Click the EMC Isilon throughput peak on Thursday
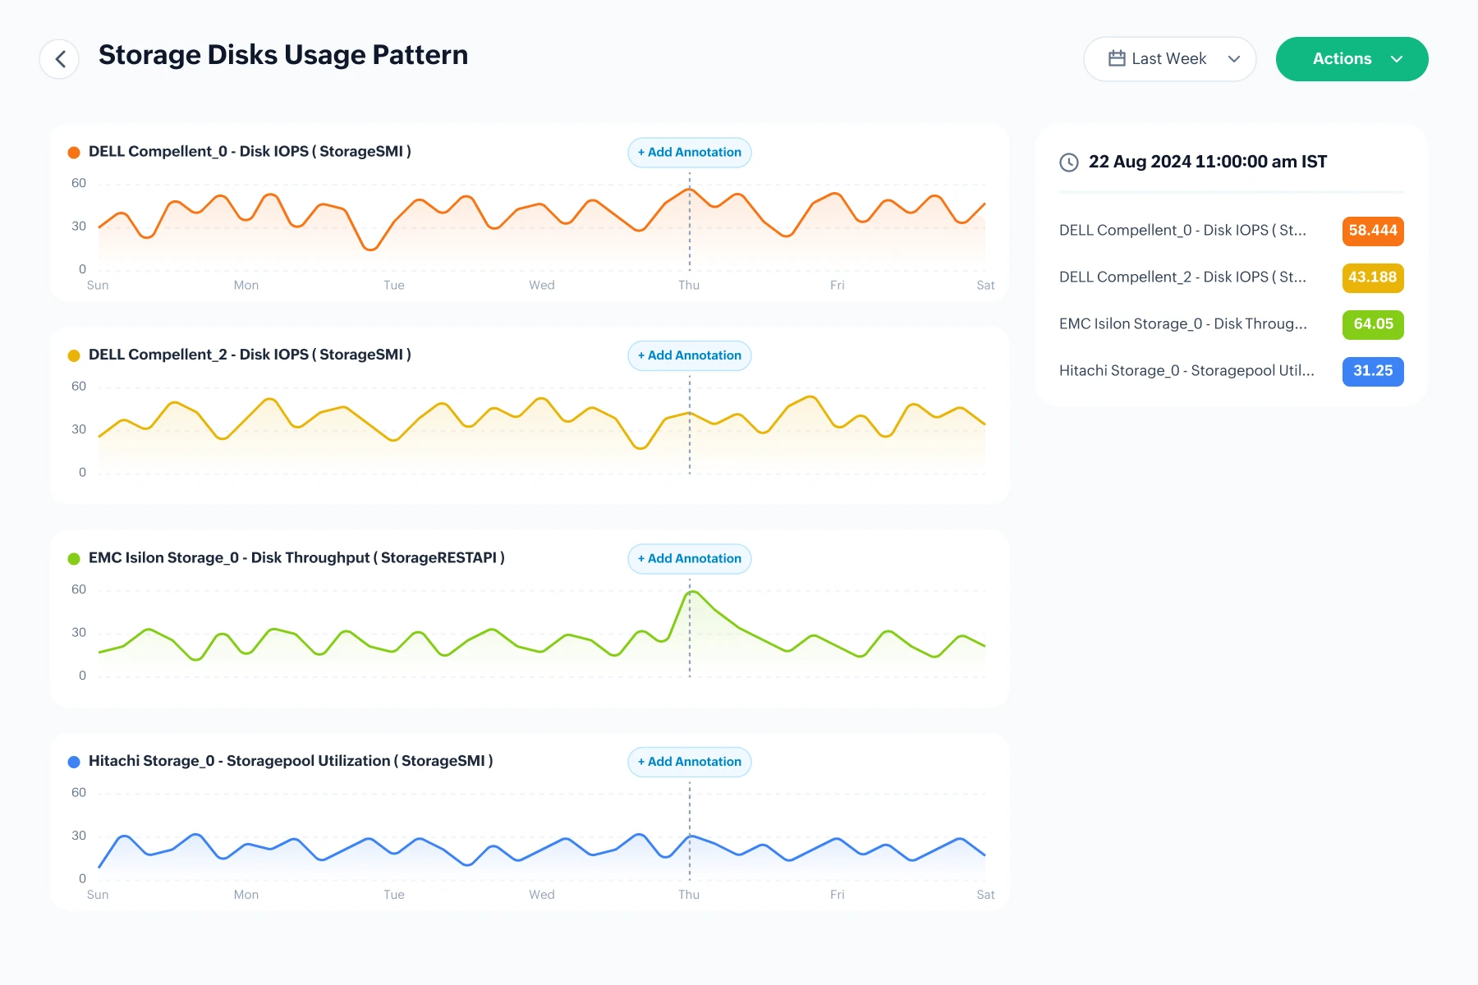 pyautogui.click(x=692, y=592)
